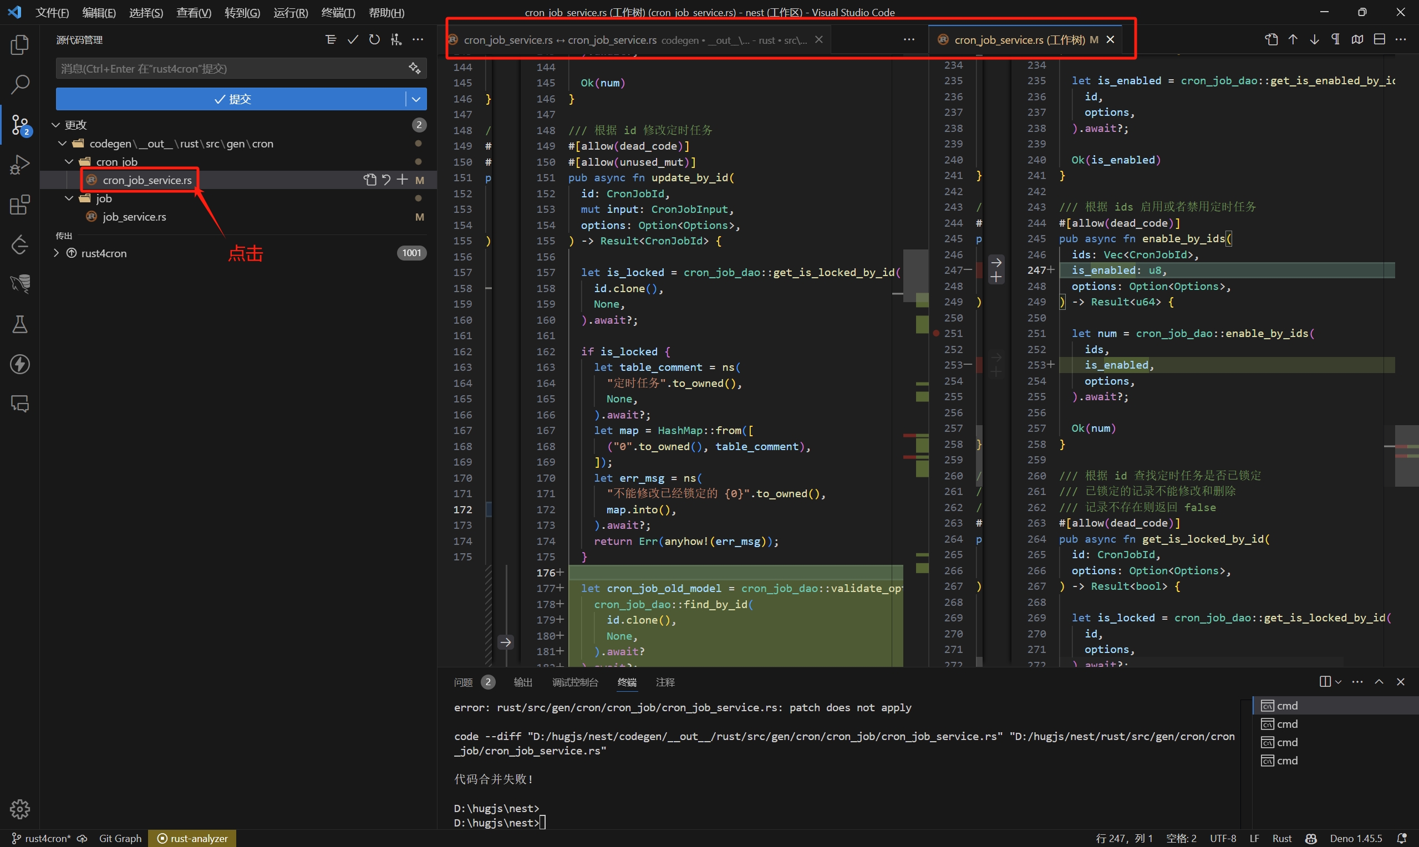This screenshot has height=847, width=1419.
Task: Collapse the job folder
Action: coord(69,198)
